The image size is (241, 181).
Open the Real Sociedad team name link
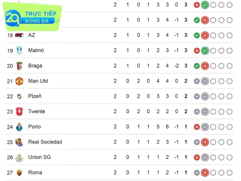point(45,142)
